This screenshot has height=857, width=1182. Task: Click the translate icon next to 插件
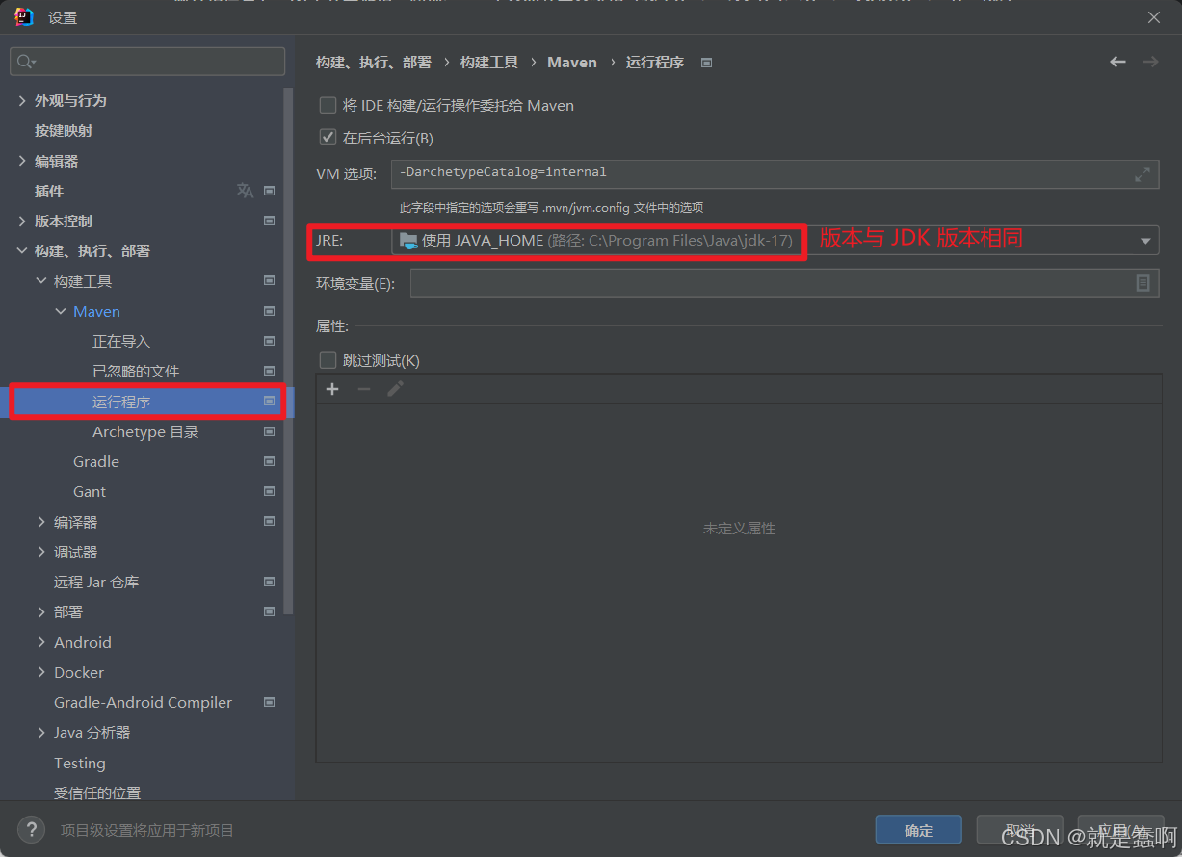[245, 191]
